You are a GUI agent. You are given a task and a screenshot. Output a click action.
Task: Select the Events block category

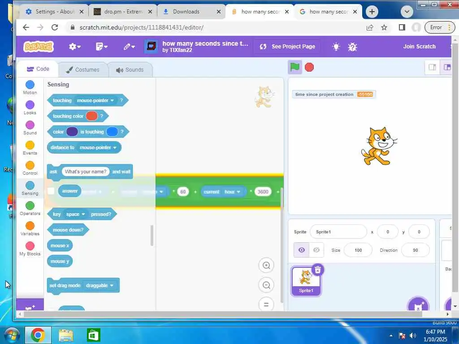(x=30, y=148)
